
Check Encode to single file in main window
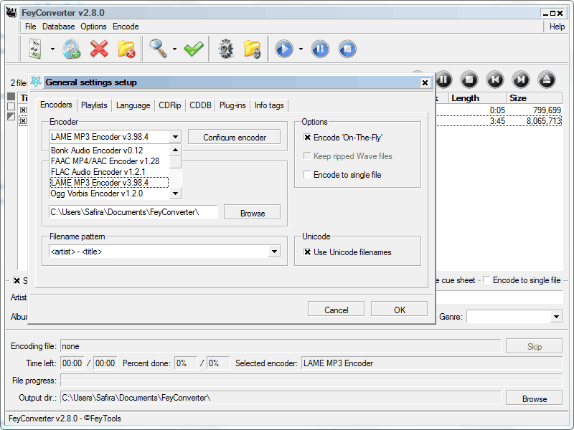click(487, 280)
